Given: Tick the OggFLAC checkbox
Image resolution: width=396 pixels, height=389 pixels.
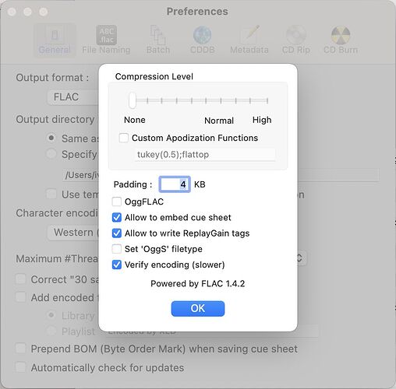Looking at the screenshot, I should [x=117, y=202].
